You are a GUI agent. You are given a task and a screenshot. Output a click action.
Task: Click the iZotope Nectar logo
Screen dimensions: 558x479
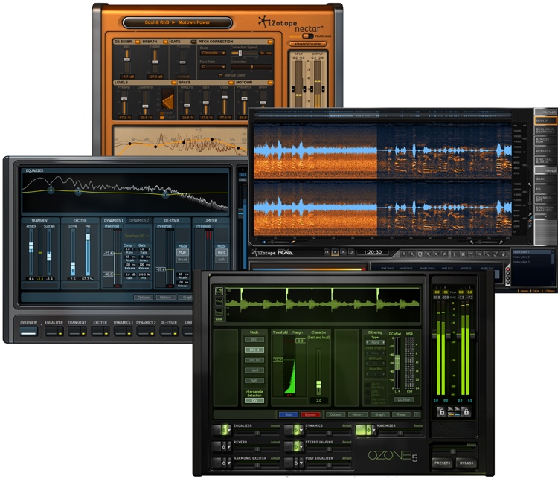(290, 25)
